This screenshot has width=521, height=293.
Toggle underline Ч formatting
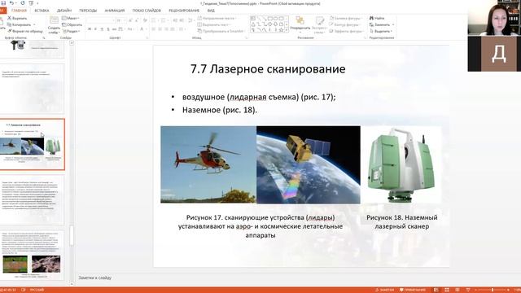pos(102,29)
